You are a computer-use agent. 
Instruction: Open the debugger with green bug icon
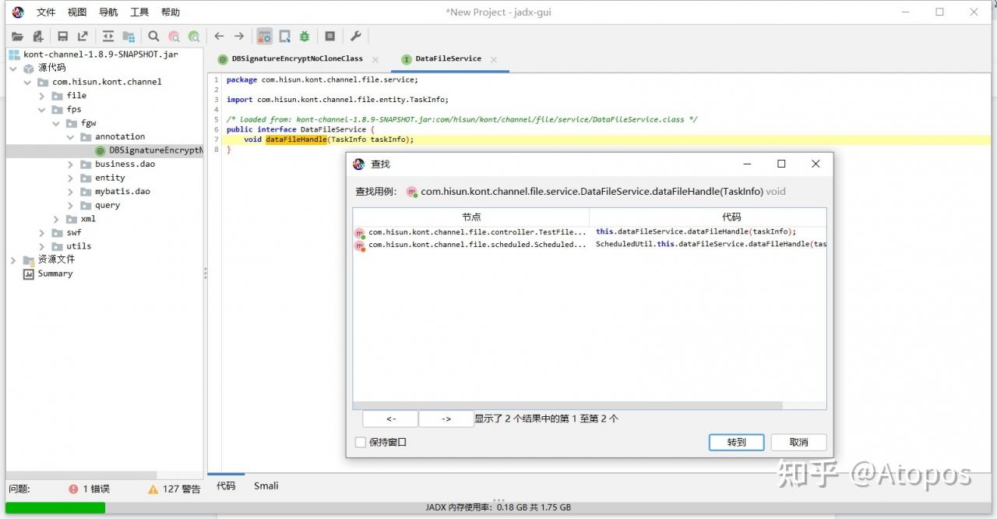pyautogui.click(x=305, y=36)
